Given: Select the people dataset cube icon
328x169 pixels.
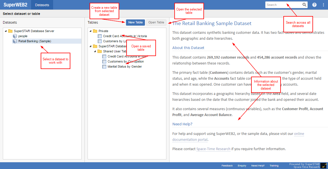Looking at the screenshot, I should coord(15,36).
